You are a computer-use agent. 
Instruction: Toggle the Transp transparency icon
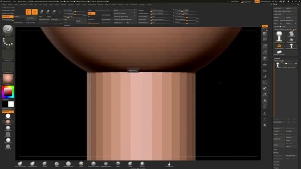265,114
